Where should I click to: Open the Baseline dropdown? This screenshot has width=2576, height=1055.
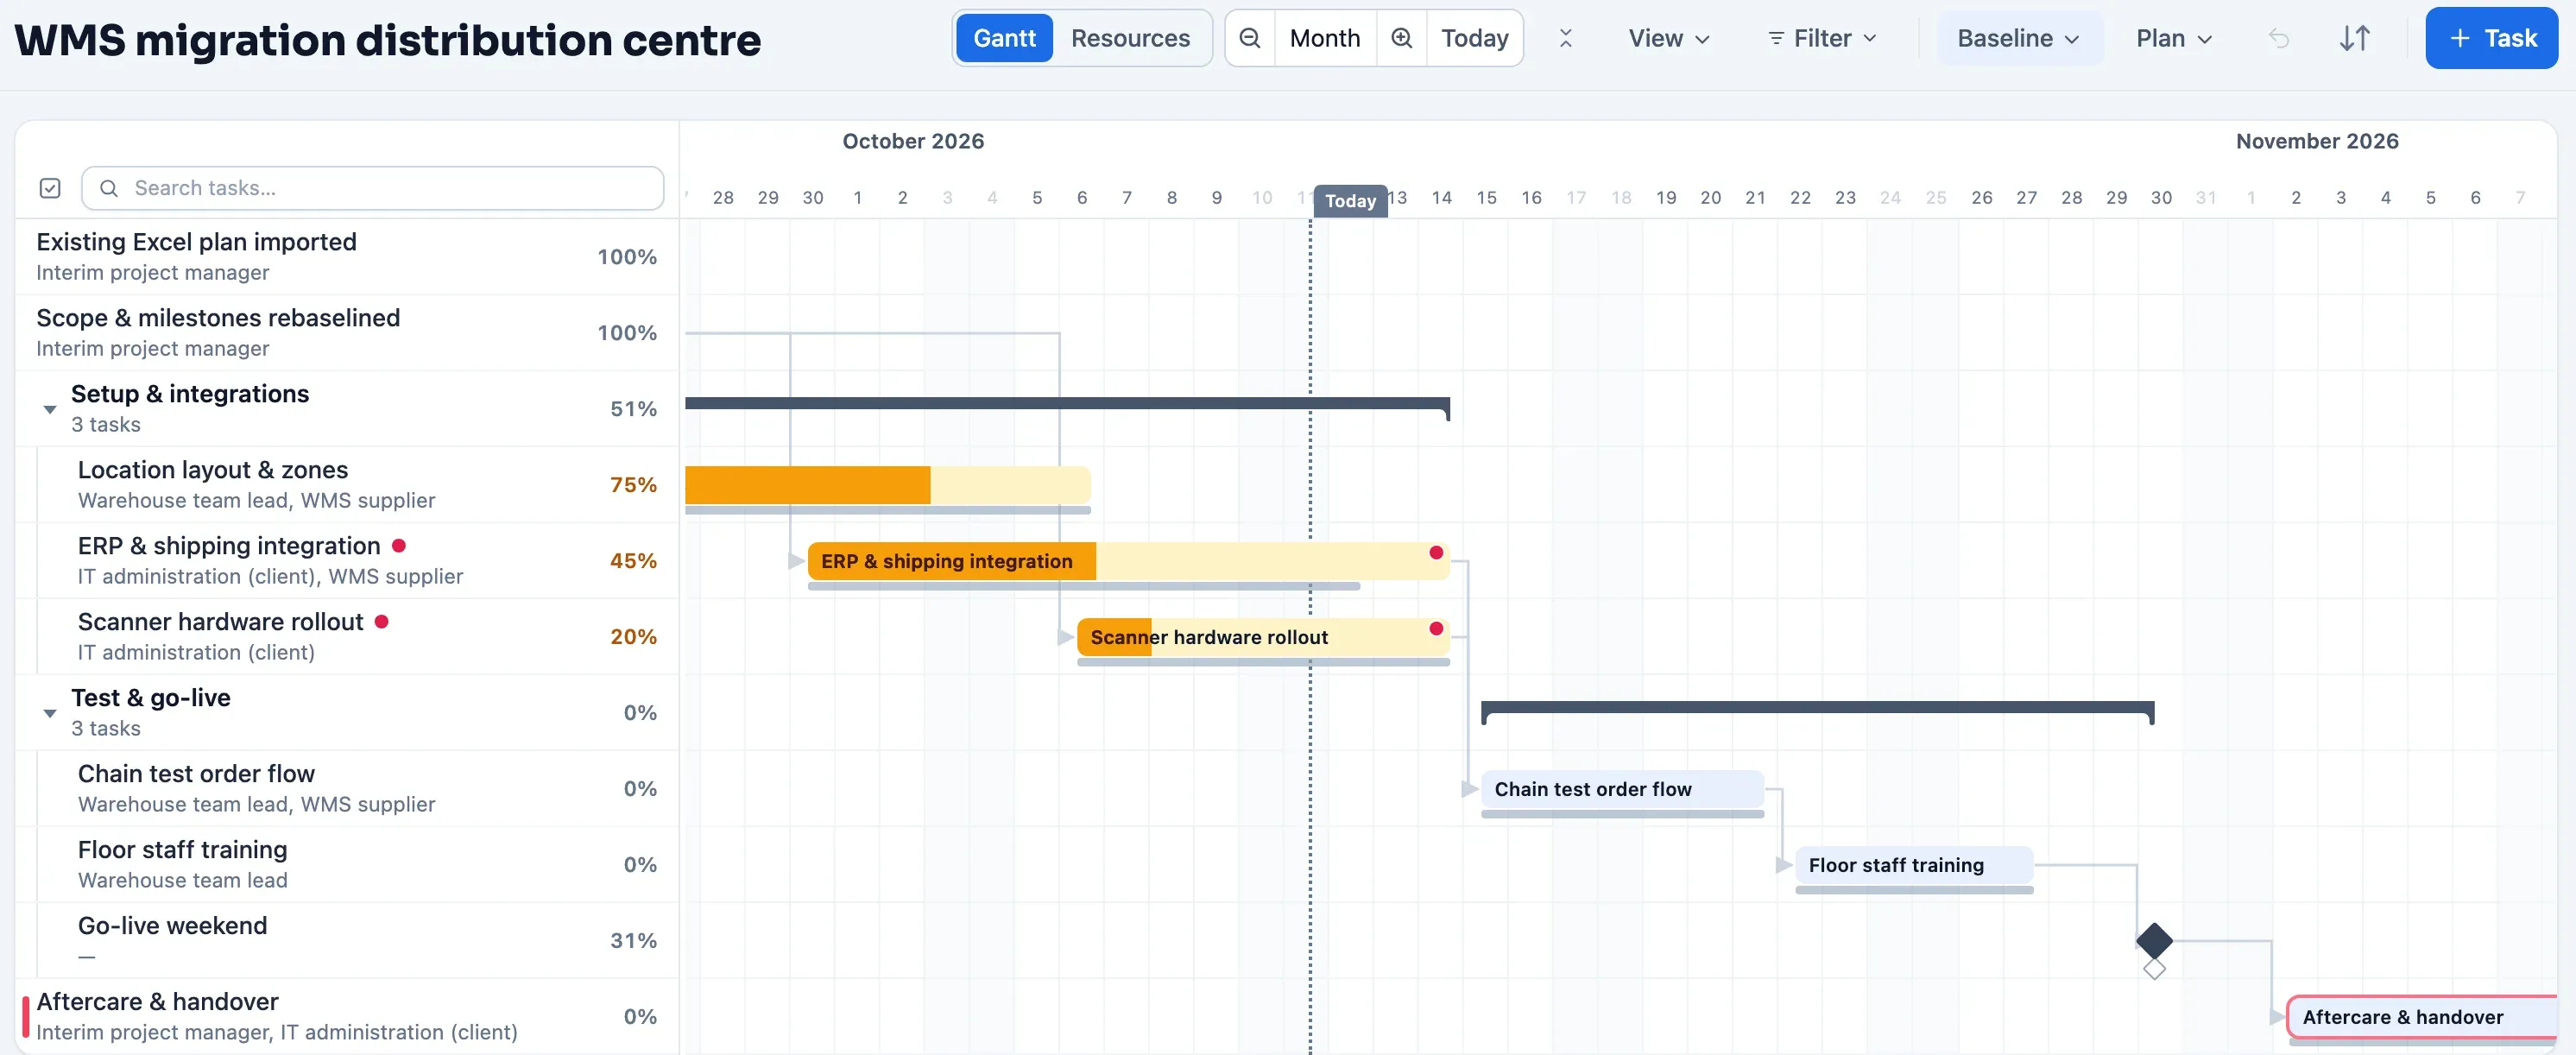pyautogui.click(x=2018, y=38)
